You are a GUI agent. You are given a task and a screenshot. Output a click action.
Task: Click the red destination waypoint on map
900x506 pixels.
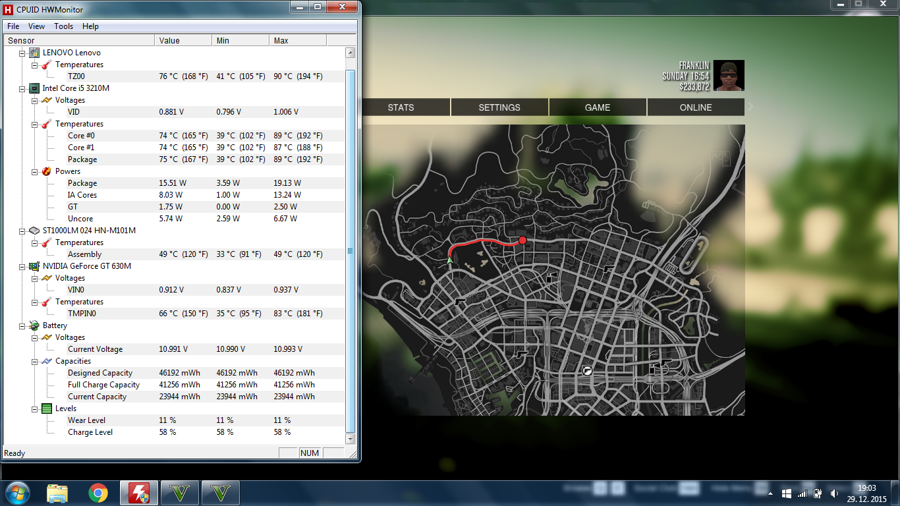(x=522, y=240)
